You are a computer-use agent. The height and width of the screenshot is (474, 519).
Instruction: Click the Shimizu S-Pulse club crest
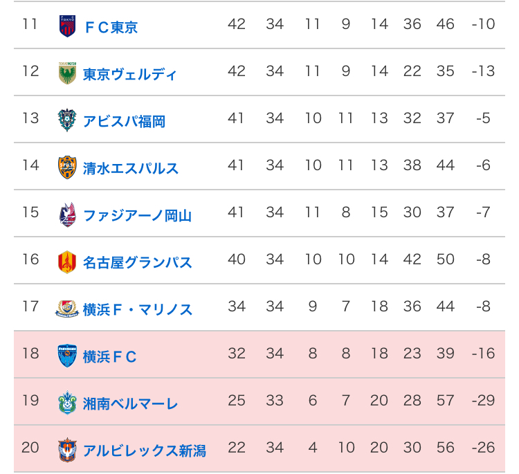[x=67, y=167]
